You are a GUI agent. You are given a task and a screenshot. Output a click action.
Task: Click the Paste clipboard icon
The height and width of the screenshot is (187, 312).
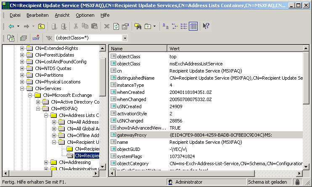click(94, 26)
